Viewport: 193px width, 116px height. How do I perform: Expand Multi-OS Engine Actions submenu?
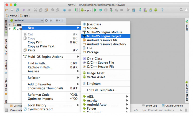click(x=52, y=57)
